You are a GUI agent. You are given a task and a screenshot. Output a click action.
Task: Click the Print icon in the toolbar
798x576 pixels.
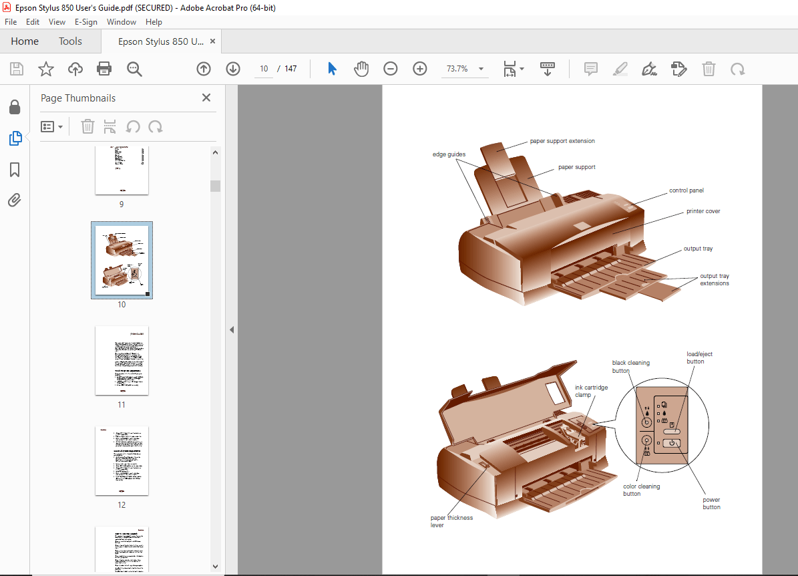[105, 69]
